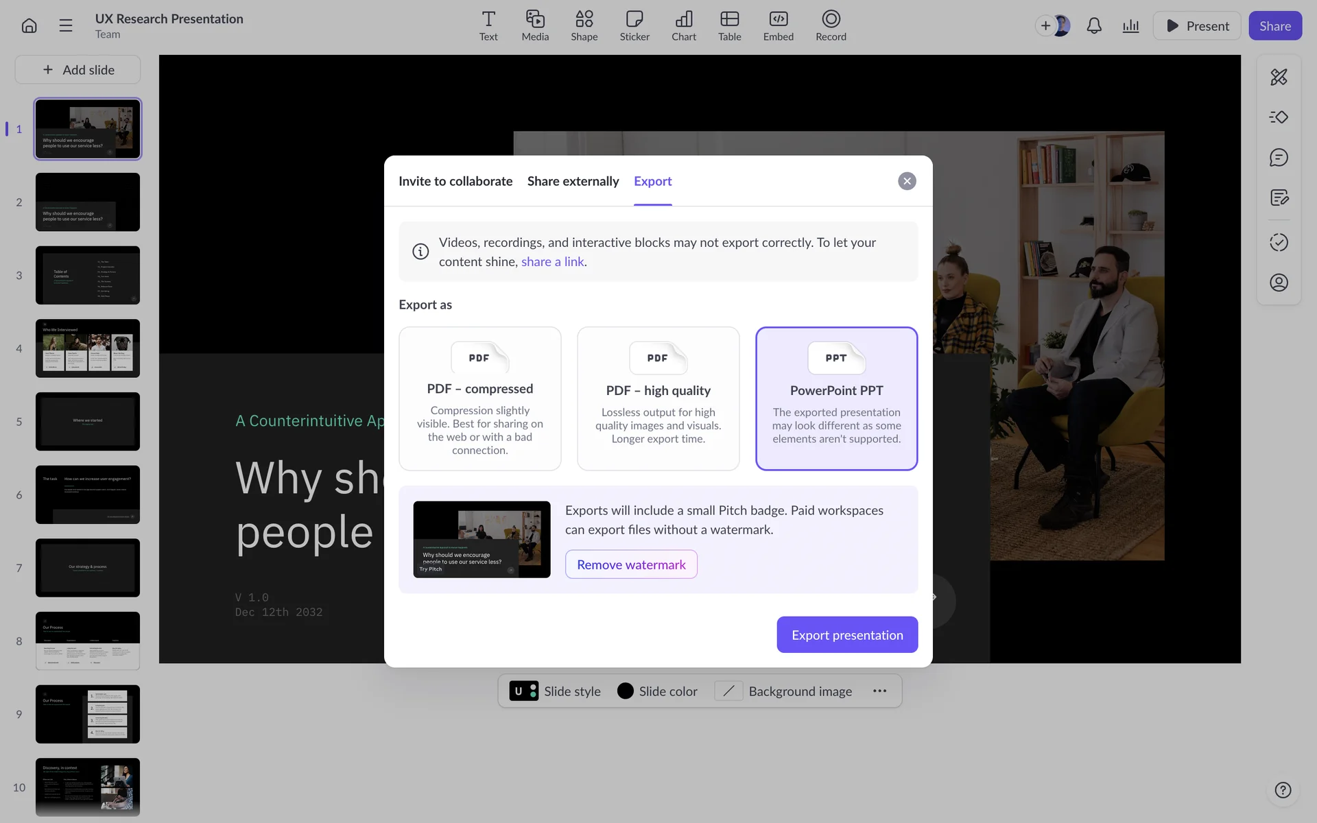The image size is (1317, 823).
Task: Switch to Invite to collaborate tab
Action: coord(455,181)
